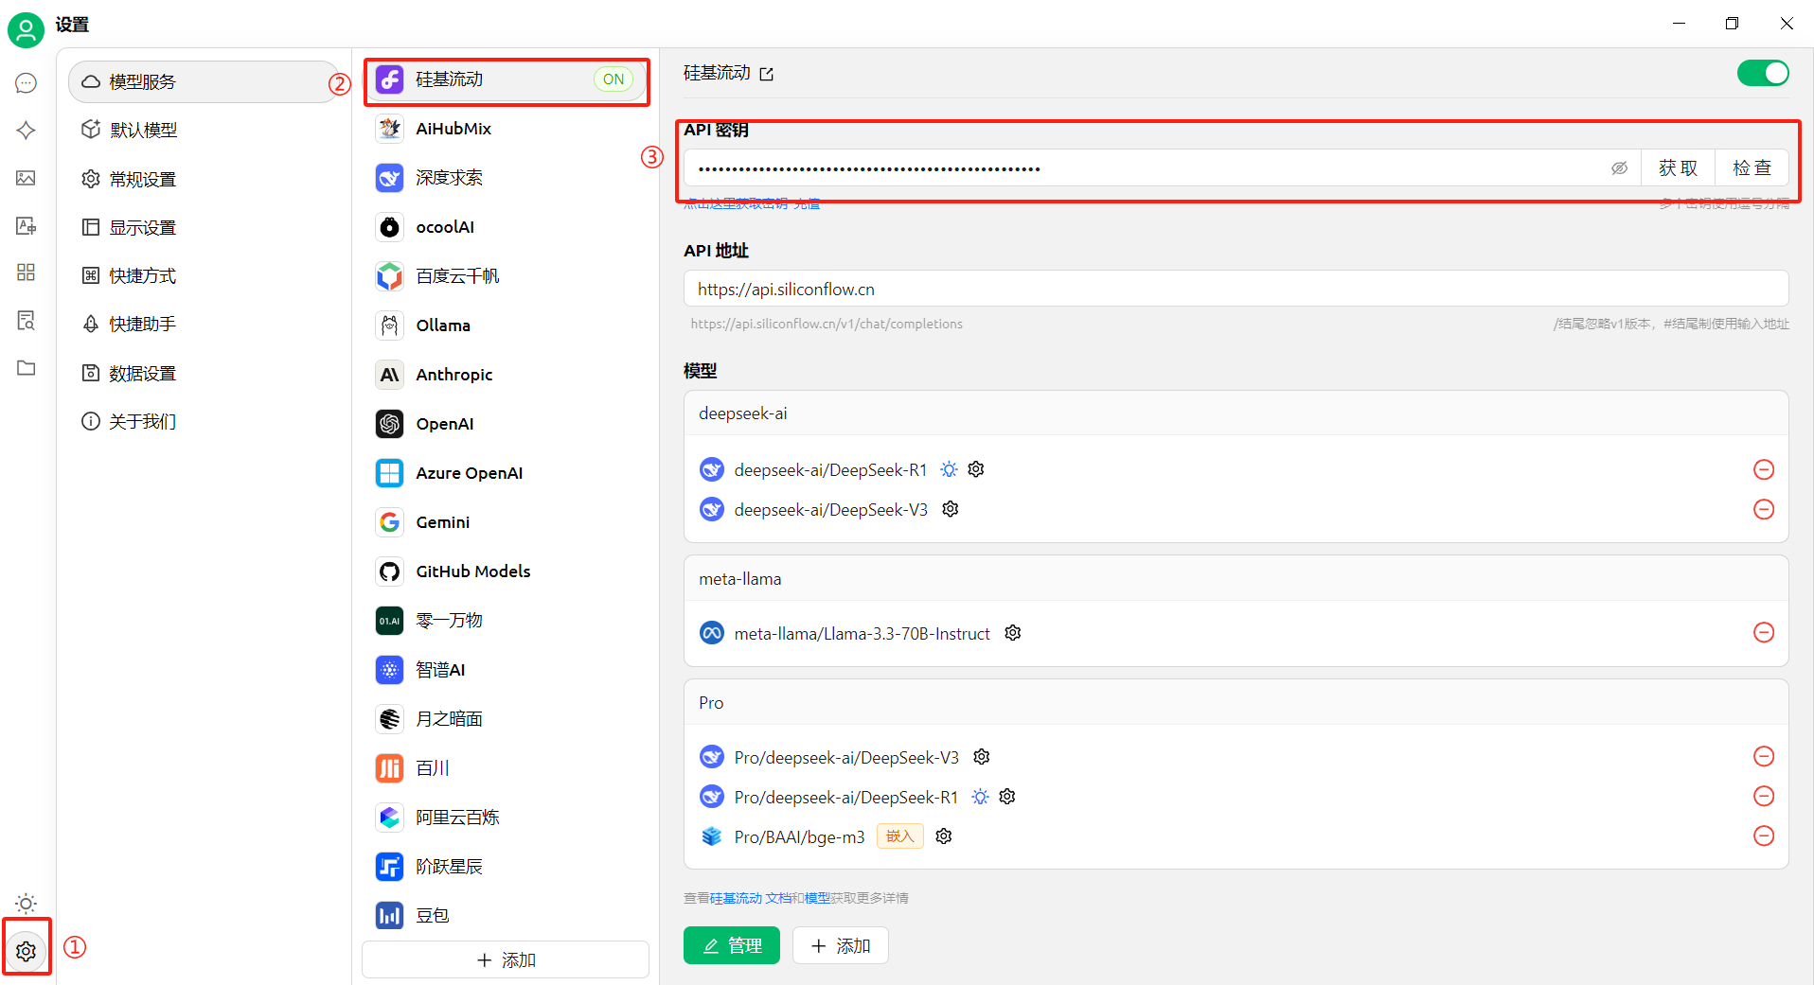Open 显示设置 menu item

coord(203,227)
